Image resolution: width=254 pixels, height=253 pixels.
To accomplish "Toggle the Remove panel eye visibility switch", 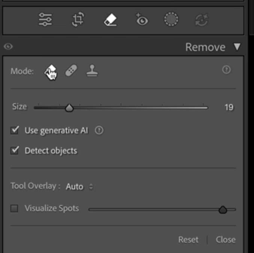I will (8, 47).
